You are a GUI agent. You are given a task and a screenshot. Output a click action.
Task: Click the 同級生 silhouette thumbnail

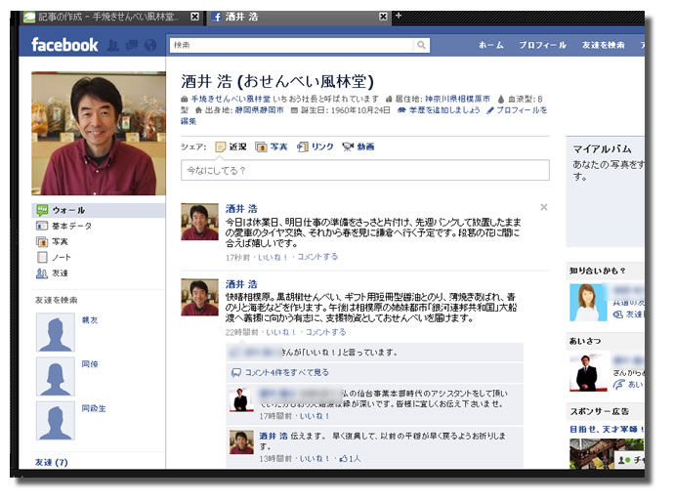point(56,421)
